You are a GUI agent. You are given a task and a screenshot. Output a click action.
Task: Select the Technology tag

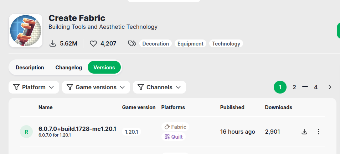[226, 44]
